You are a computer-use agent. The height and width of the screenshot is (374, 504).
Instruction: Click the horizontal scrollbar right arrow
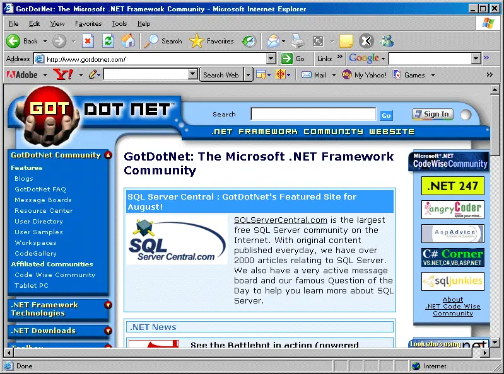[x=485, y=353]
